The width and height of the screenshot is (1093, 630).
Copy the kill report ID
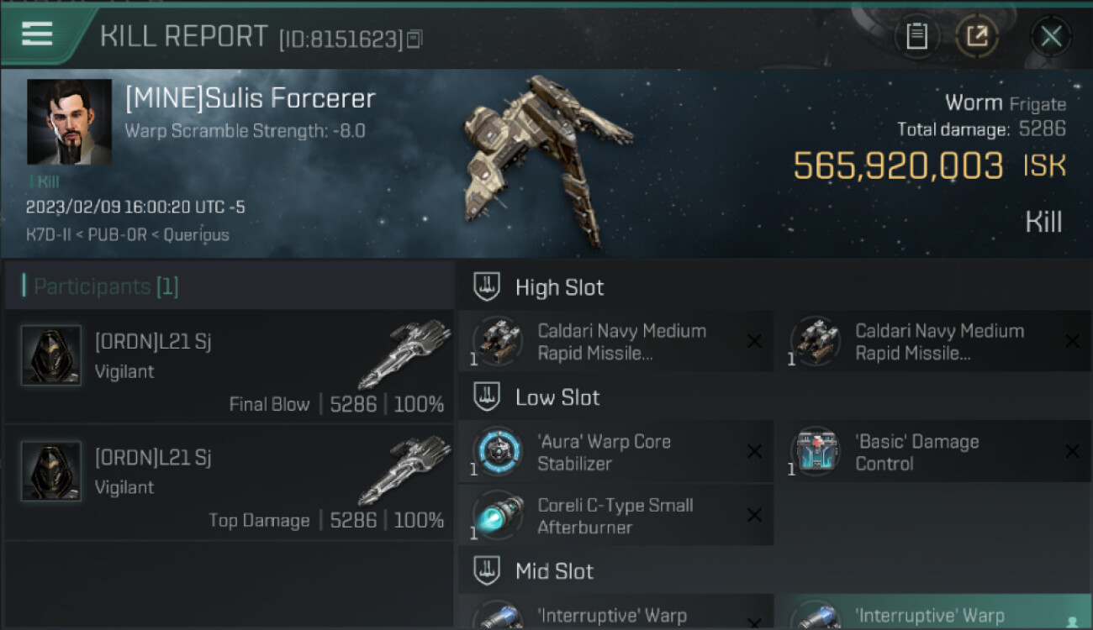coord(414,39)
